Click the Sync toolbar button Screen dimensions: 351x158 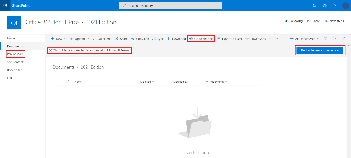coord(158,39)
